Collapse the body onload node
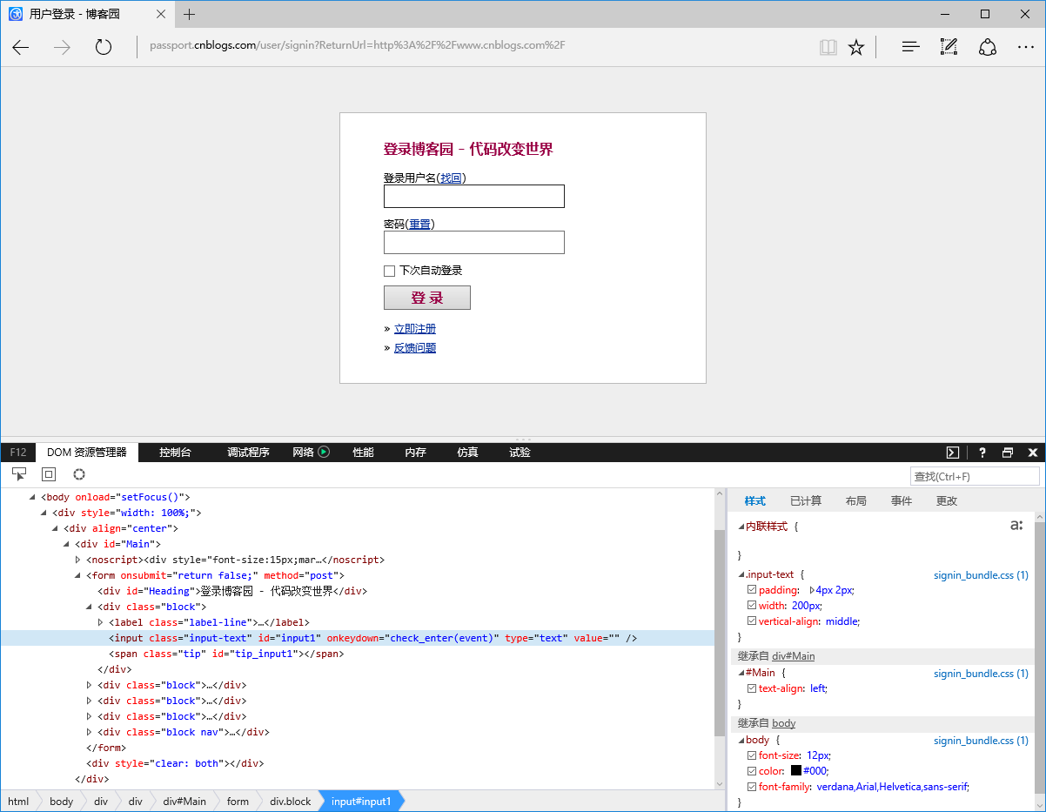The image size is (1046, 812). 33,497
